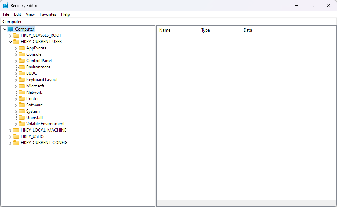Viewport: 337px width, 207px height.
Task: Expand the Control Panel key
Action: [16, 61]
